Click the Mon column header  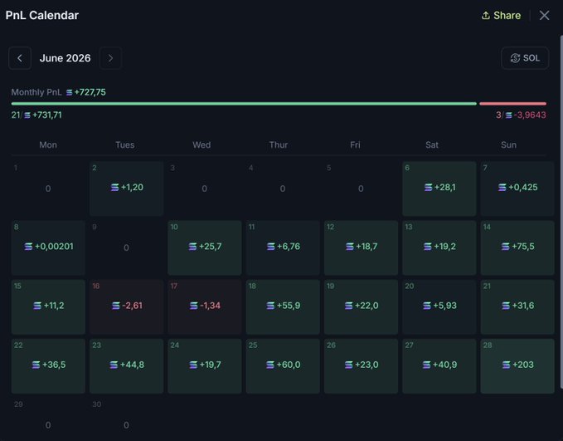(48, 145)
